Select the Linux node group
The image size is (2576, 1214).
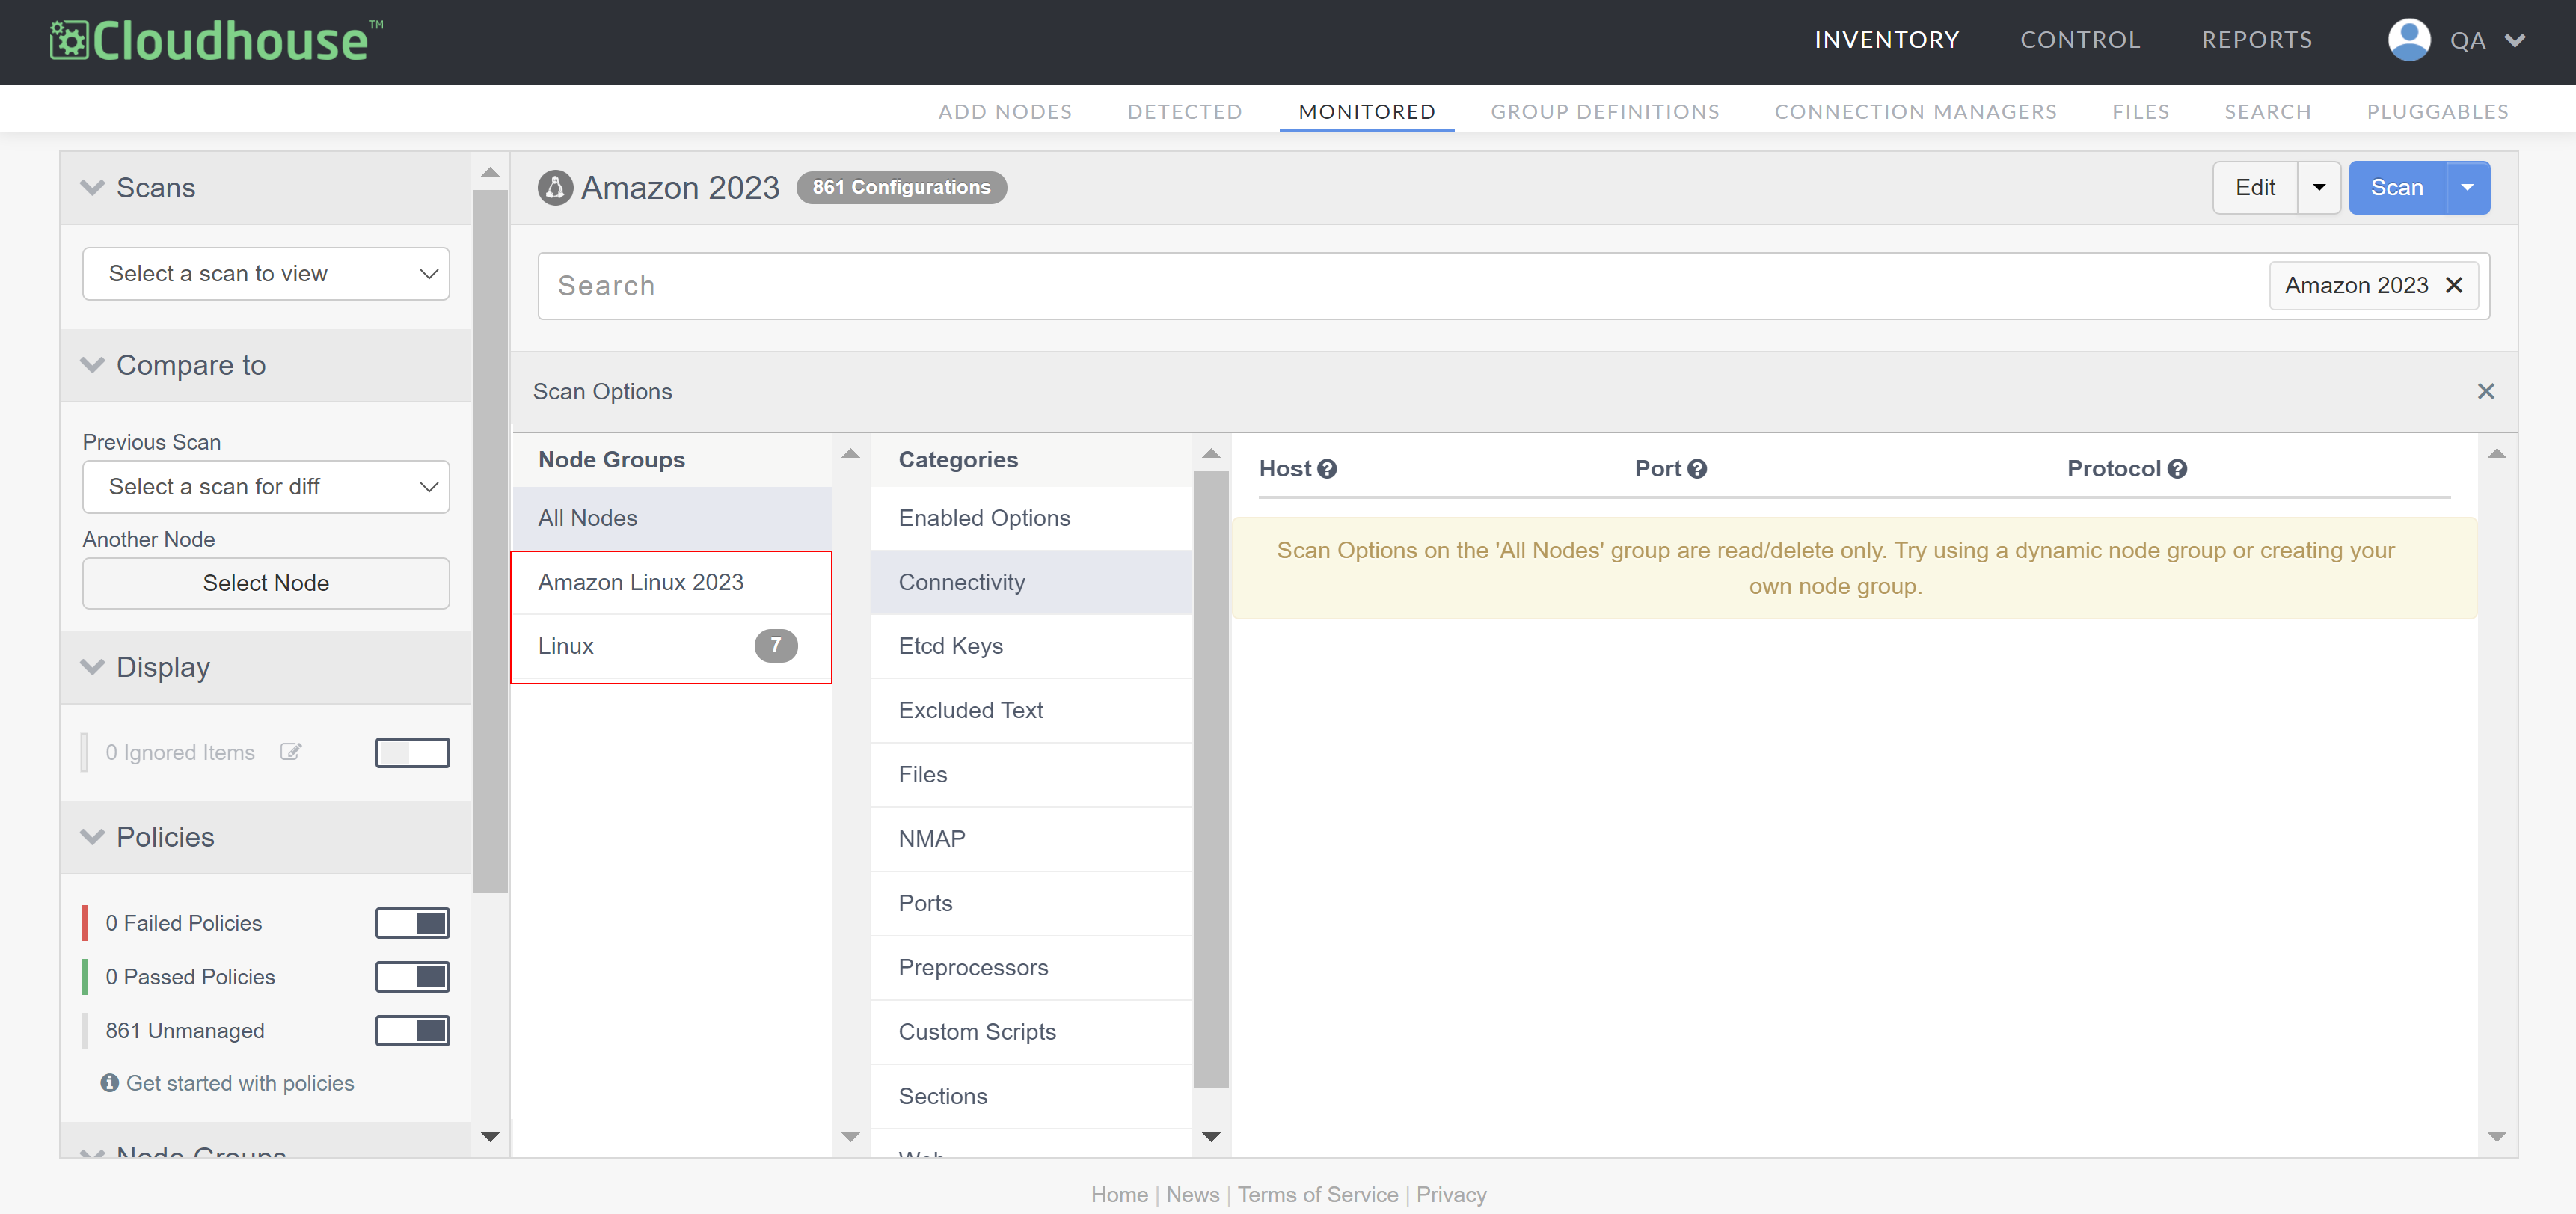(672, 646)
